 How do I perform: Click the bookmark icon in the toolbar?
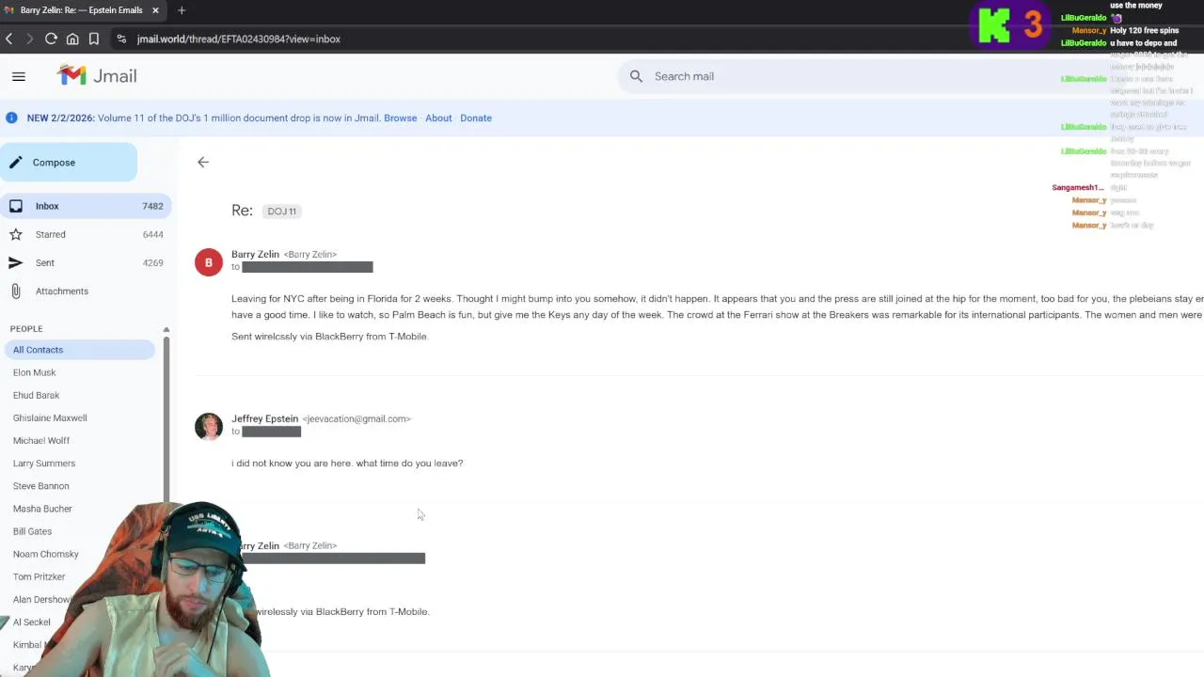[x=94, y=39]
